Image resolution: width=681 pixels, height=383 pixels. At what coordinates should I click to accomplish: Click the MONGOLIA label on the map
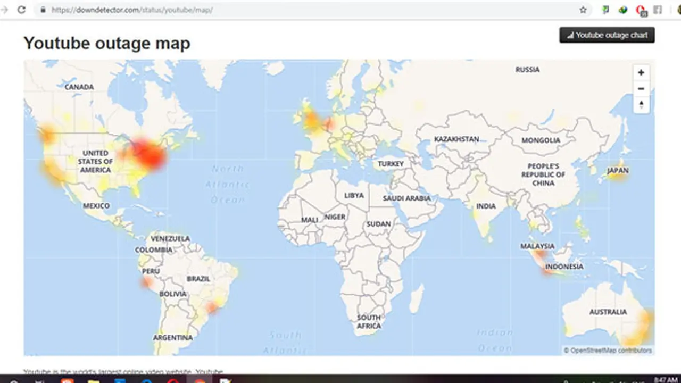[541, 140]
